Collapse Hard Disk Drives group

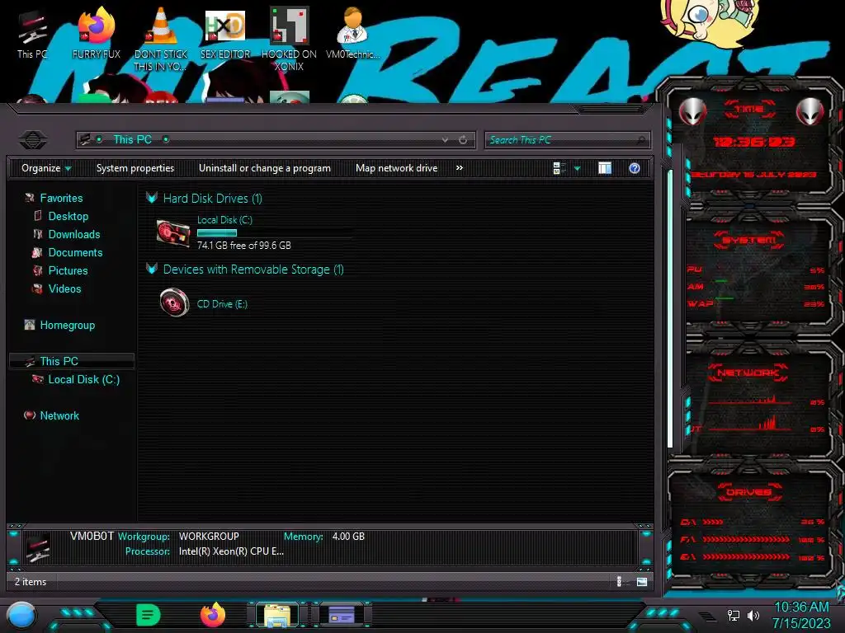pyautogui.click(x=152, y=198)
